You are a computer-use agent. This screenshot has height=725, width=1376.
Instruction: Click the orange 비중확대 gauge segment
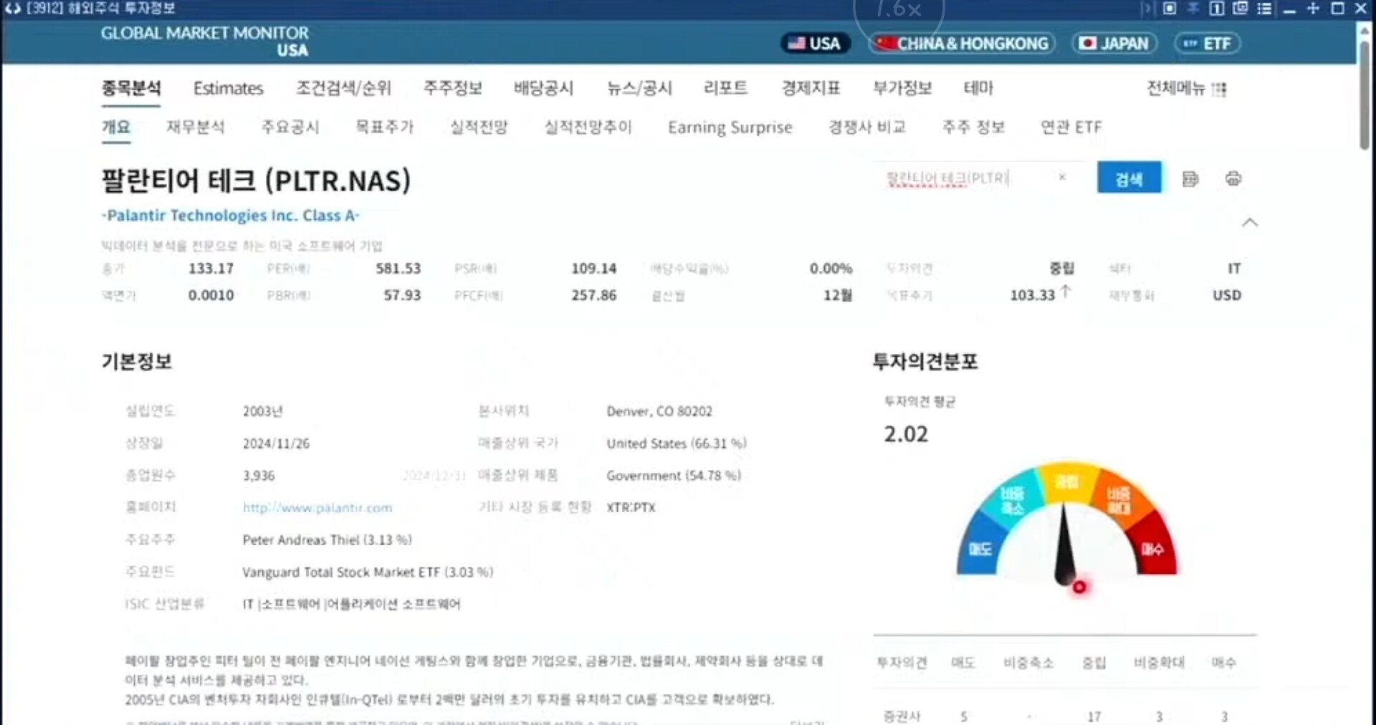pyautogui.click(x=1119, y=499)
